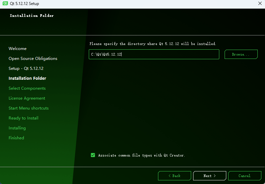This screenshot has width=265, height=184.
Task: Click the Installation Folder sidebar step
Action: coord(27,78)
